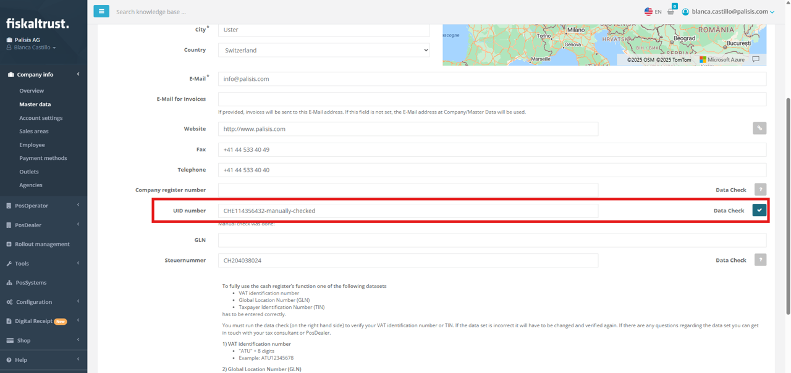
Task: Expand the Shop menu chevron
Action: (x=78, y=340)
